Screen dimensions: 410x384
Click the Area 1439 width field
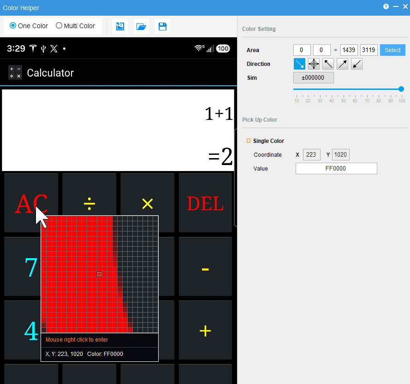[x=349, y=50]
